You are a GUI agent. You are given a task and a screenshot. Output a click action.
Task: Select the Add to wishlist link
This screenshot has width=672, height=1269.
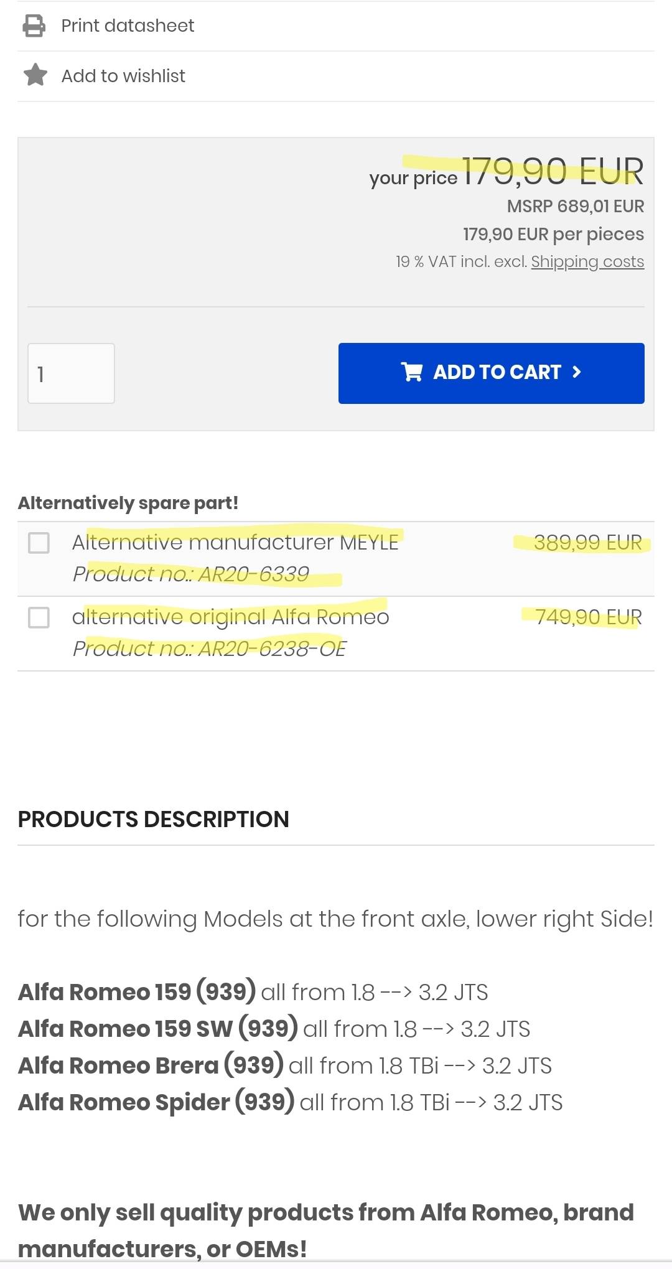tap(123, 76)
